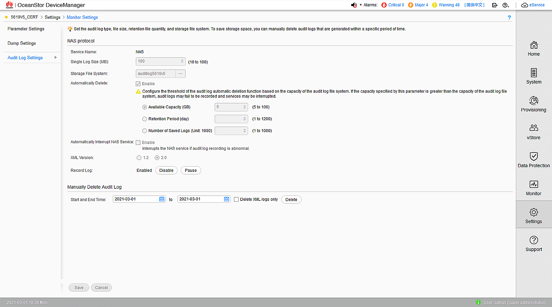Expand the Audit Log Settings arrow

pos(55,57)
